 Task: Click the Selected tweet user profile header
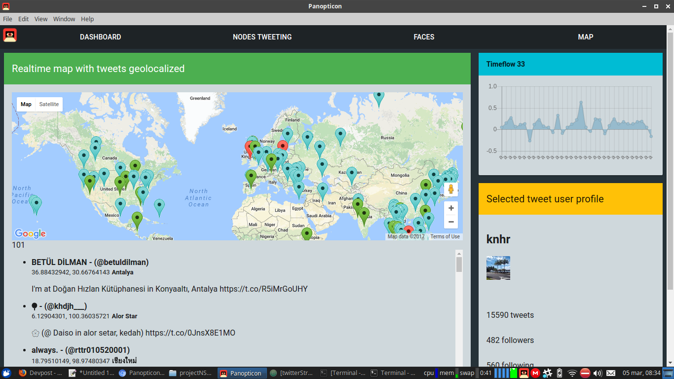point(570,199)
